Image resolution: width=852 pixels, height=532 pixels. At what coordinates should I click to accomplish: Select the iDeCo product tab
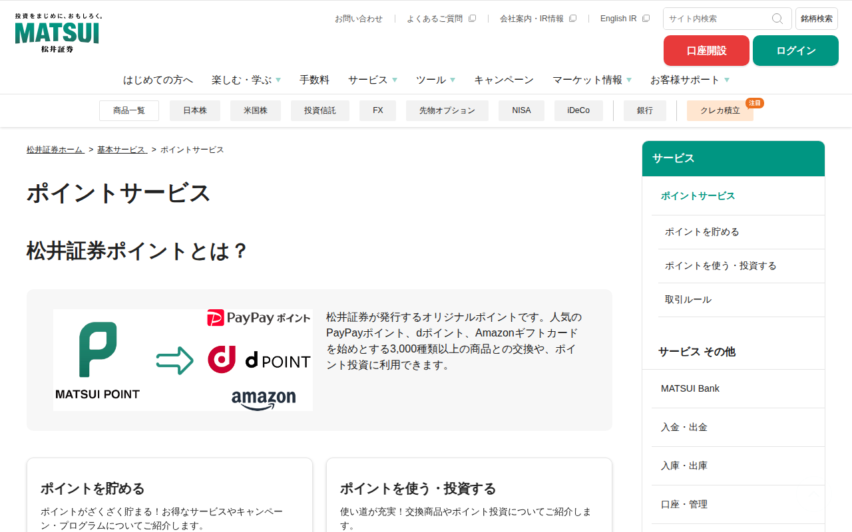(578, 110)
